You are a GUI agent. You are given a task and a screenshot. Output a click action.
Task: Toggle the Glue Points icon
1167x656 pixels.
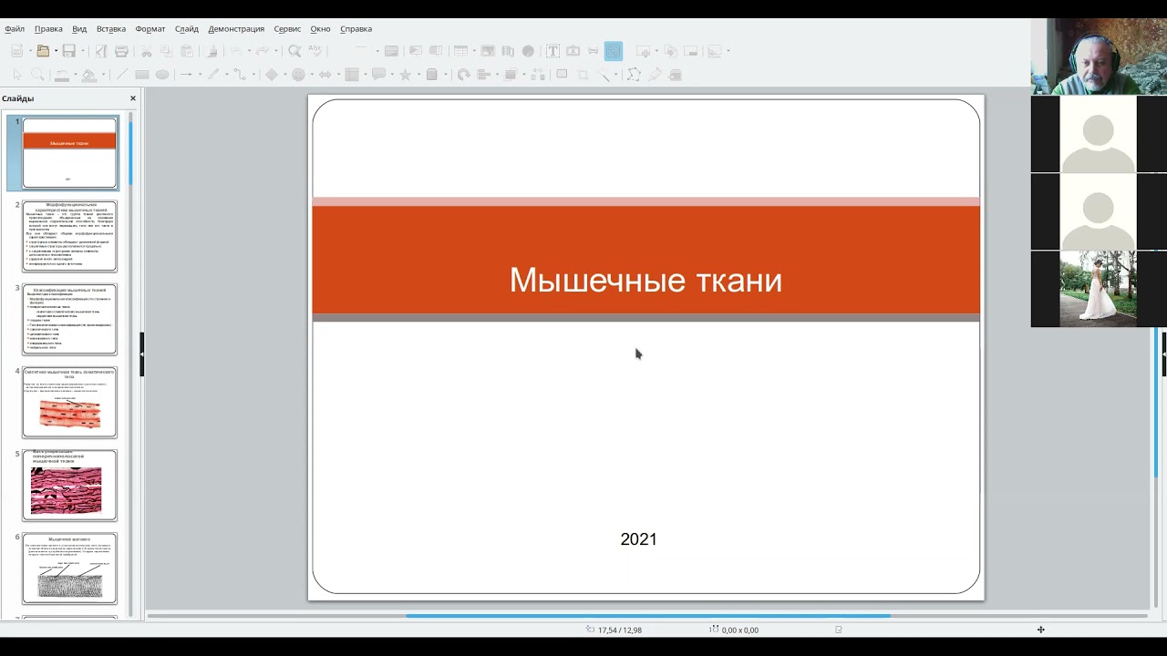coord(654,75)
